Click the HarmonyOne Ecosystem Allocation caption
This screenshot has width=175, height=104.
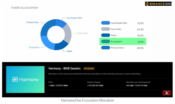(87, 100)
